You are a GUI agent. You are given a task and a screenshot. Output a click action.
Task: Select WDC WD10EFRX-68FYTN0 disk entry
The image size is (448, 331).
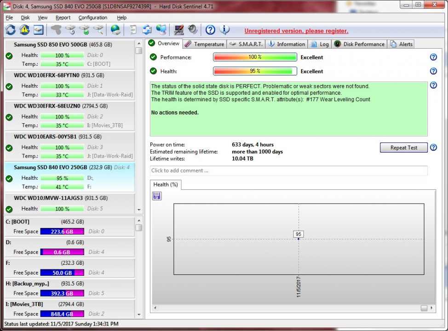pyautogui.click(x=69, y=85)
